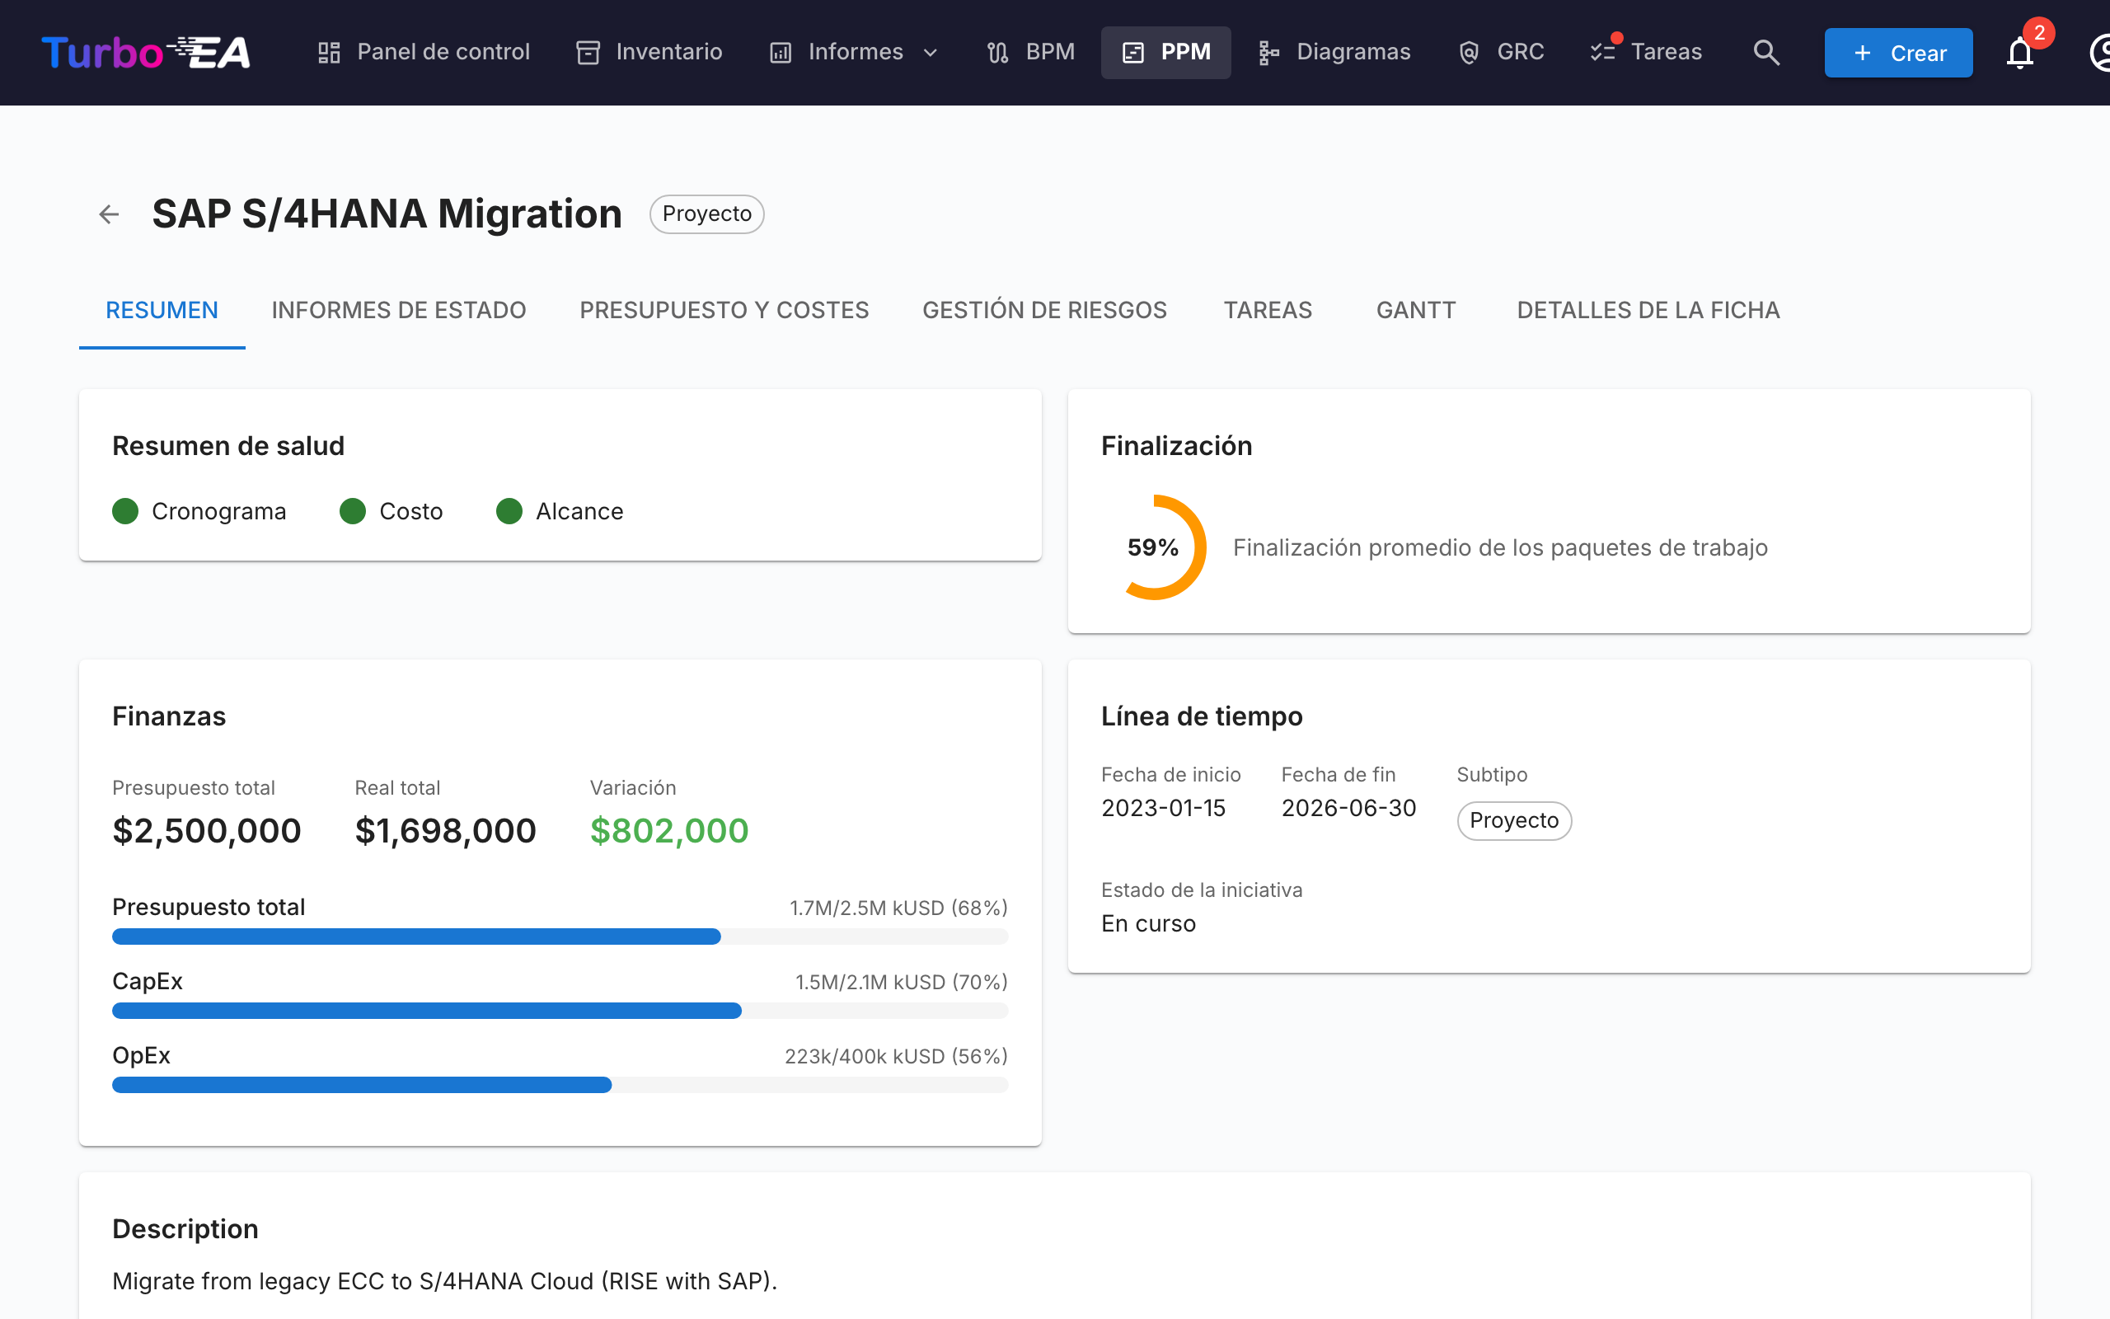
Task: Click the plus icon in Crear
Action: (x=1863, y=52)
